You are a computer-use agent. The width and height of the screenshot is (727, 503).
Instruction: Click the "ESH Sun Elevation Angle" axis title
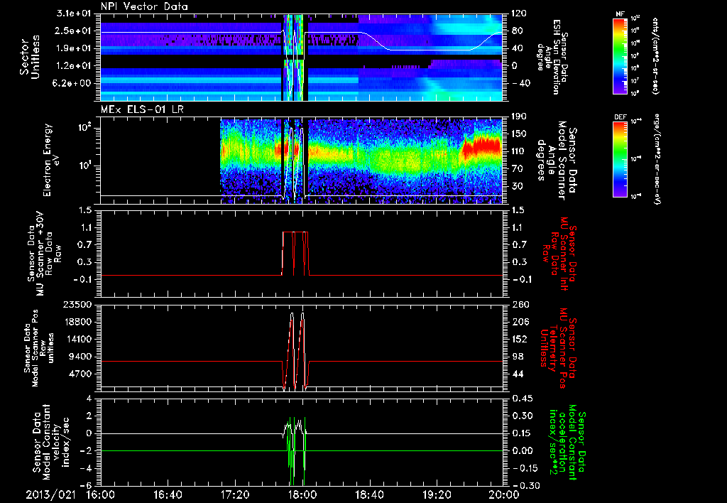tap(552, 57)
